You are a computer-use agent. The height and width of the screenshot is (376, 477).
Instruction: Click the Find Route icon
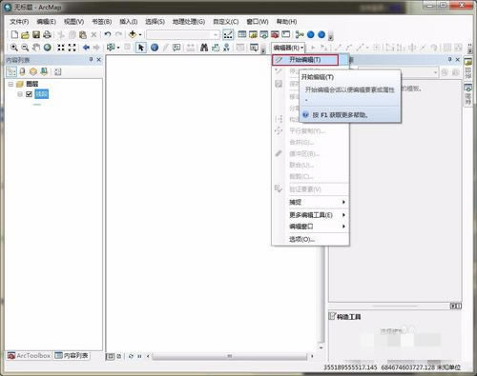[216, 48]
